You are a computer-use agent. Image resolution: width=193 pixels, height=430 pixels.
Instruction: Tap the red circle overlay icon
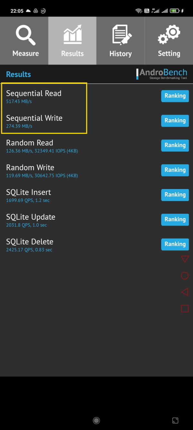pos(185,276)
